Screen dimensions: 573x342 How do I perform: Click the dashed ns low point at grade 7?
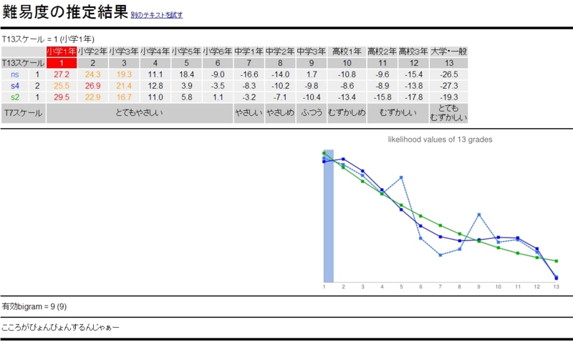(440, 255)
